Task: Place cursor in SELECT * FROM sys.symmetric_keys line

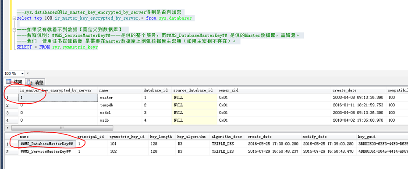Action: point(57,47)
